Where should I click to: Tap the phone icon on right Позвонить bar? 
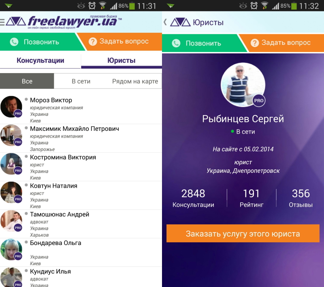pos(176,43)
